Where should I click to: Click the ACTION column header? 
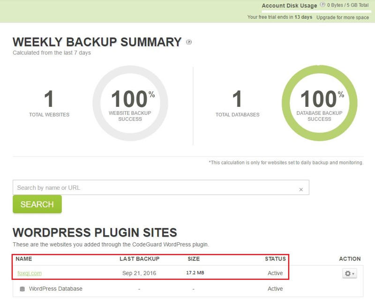click(x=350, y=259)
